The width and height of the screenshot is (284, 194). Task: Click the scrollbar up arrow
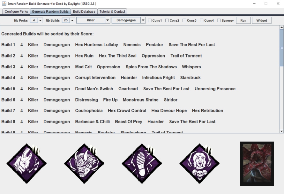pos(281,27)
